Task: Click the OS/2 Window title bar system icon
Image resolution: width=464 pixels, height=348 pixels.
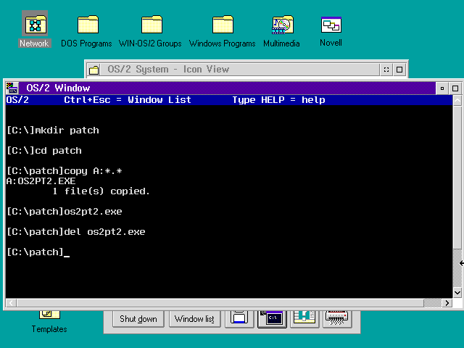Action: coord(12,88)
